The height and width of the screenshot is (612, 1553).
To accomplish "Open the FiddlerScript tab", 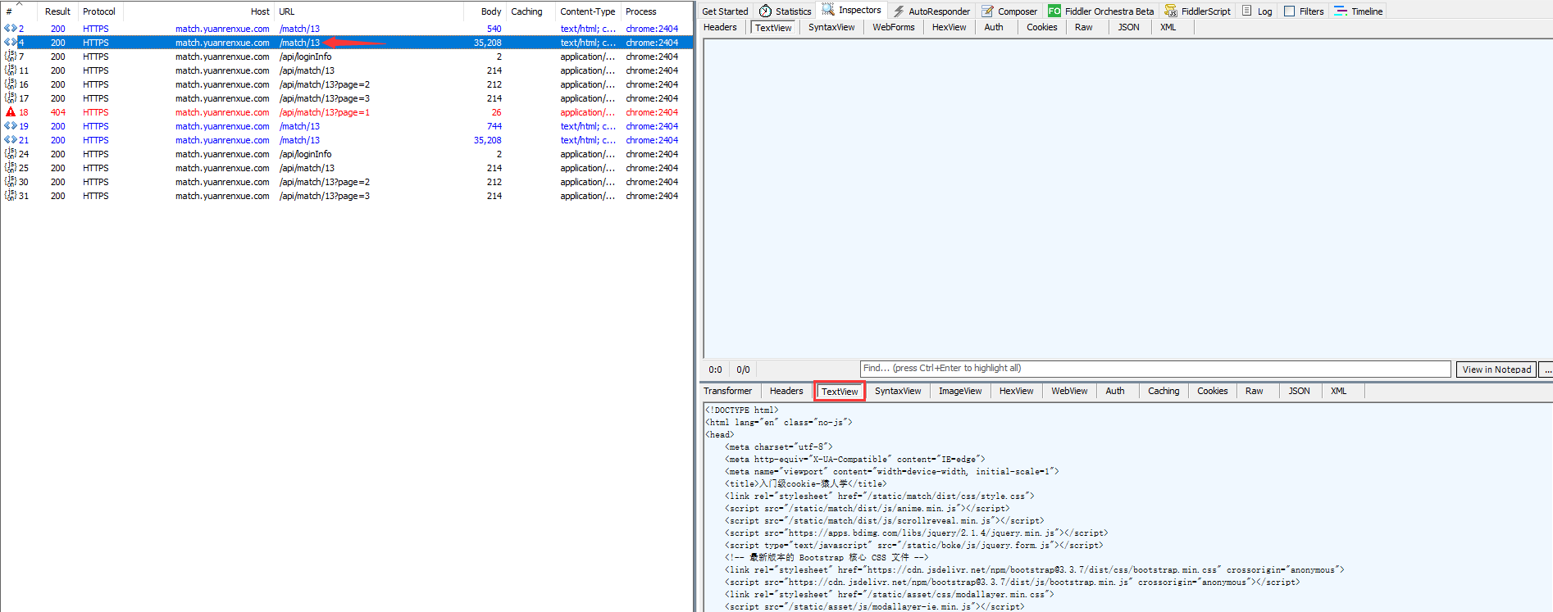I will tap(1198, 11).
